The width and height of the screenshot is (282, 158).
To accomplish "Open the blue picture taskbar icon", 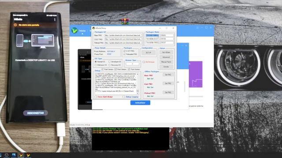I will click(x=14, y=155).
